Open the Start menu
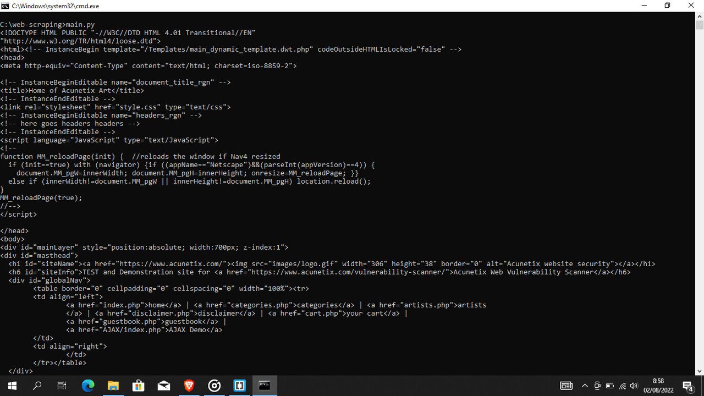The height and width of the screenshot is (396, 704). point(12,385)
